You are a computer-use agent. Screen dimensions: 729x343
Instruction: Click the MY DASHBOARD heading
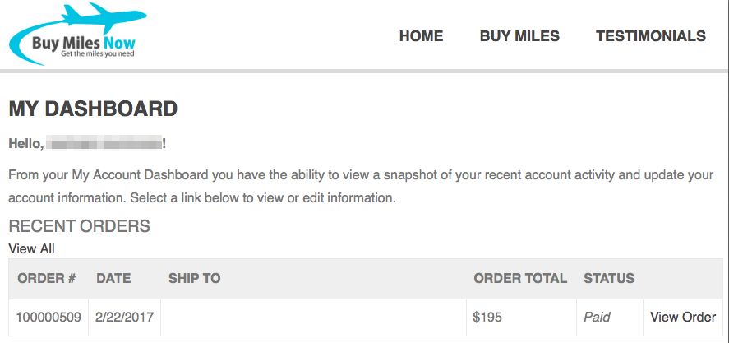pyautogui.click(x=93, y=109)
